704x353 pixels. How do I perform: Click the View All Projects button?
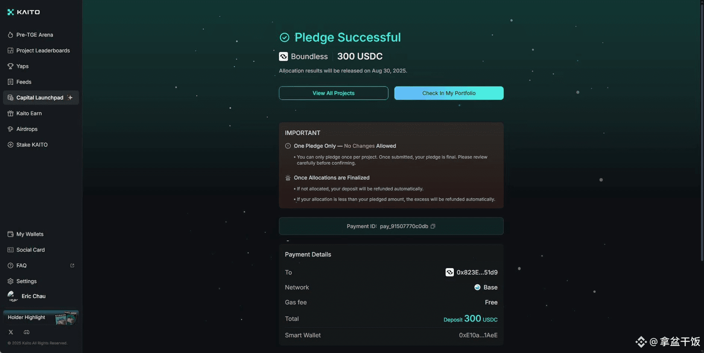point(333,93)
